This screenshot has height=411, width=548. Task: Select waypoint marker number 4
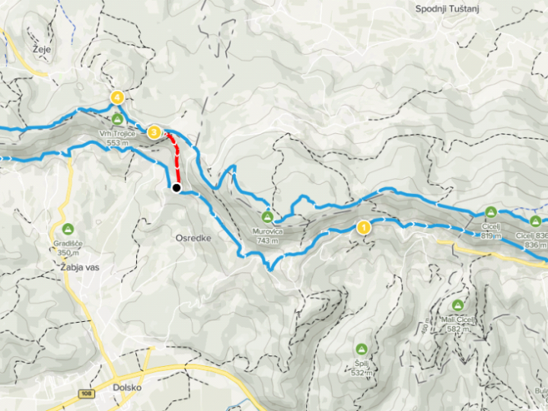117,97
